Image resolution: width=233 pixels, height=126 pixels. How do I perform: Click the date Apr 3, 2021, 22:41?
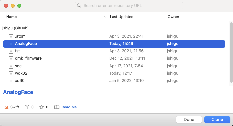point(126,36)
